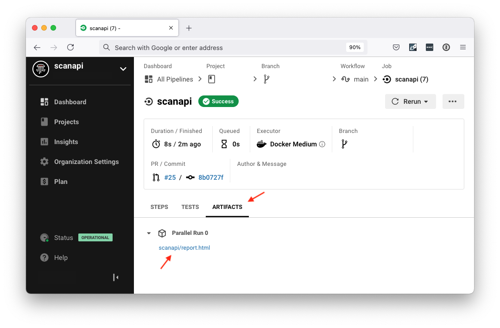
Task: Click the Status indicator icon
Action: click(x=44, y=237)
